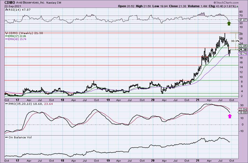Viewport: 248px width, 163px height.
Task: Click the CDMO (Weekly) 21.38 panel title
Action: 26,33
